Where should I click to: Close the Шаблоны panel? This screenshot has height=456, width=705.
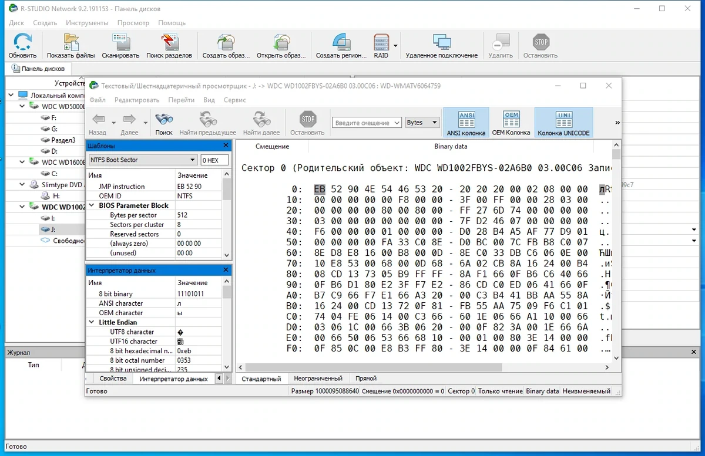tap(226, 146)
